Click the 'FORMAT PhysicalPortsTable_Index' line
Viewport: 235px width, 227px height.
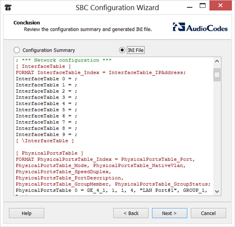click(105, 159)
